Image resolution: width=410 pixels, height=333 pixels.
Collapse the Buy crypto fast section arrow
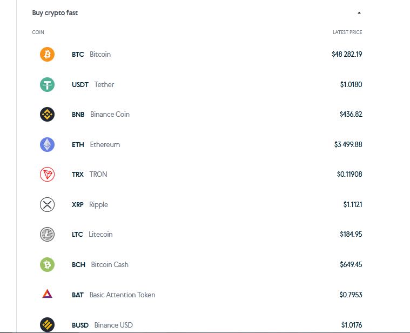click(x=359, y=13)
